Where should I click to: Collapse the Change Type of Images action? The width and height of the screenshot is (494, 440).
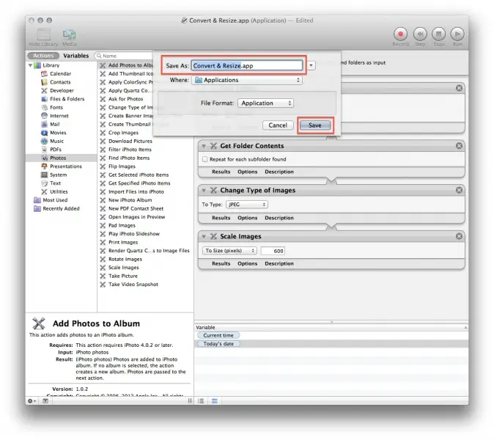point(204,191)
